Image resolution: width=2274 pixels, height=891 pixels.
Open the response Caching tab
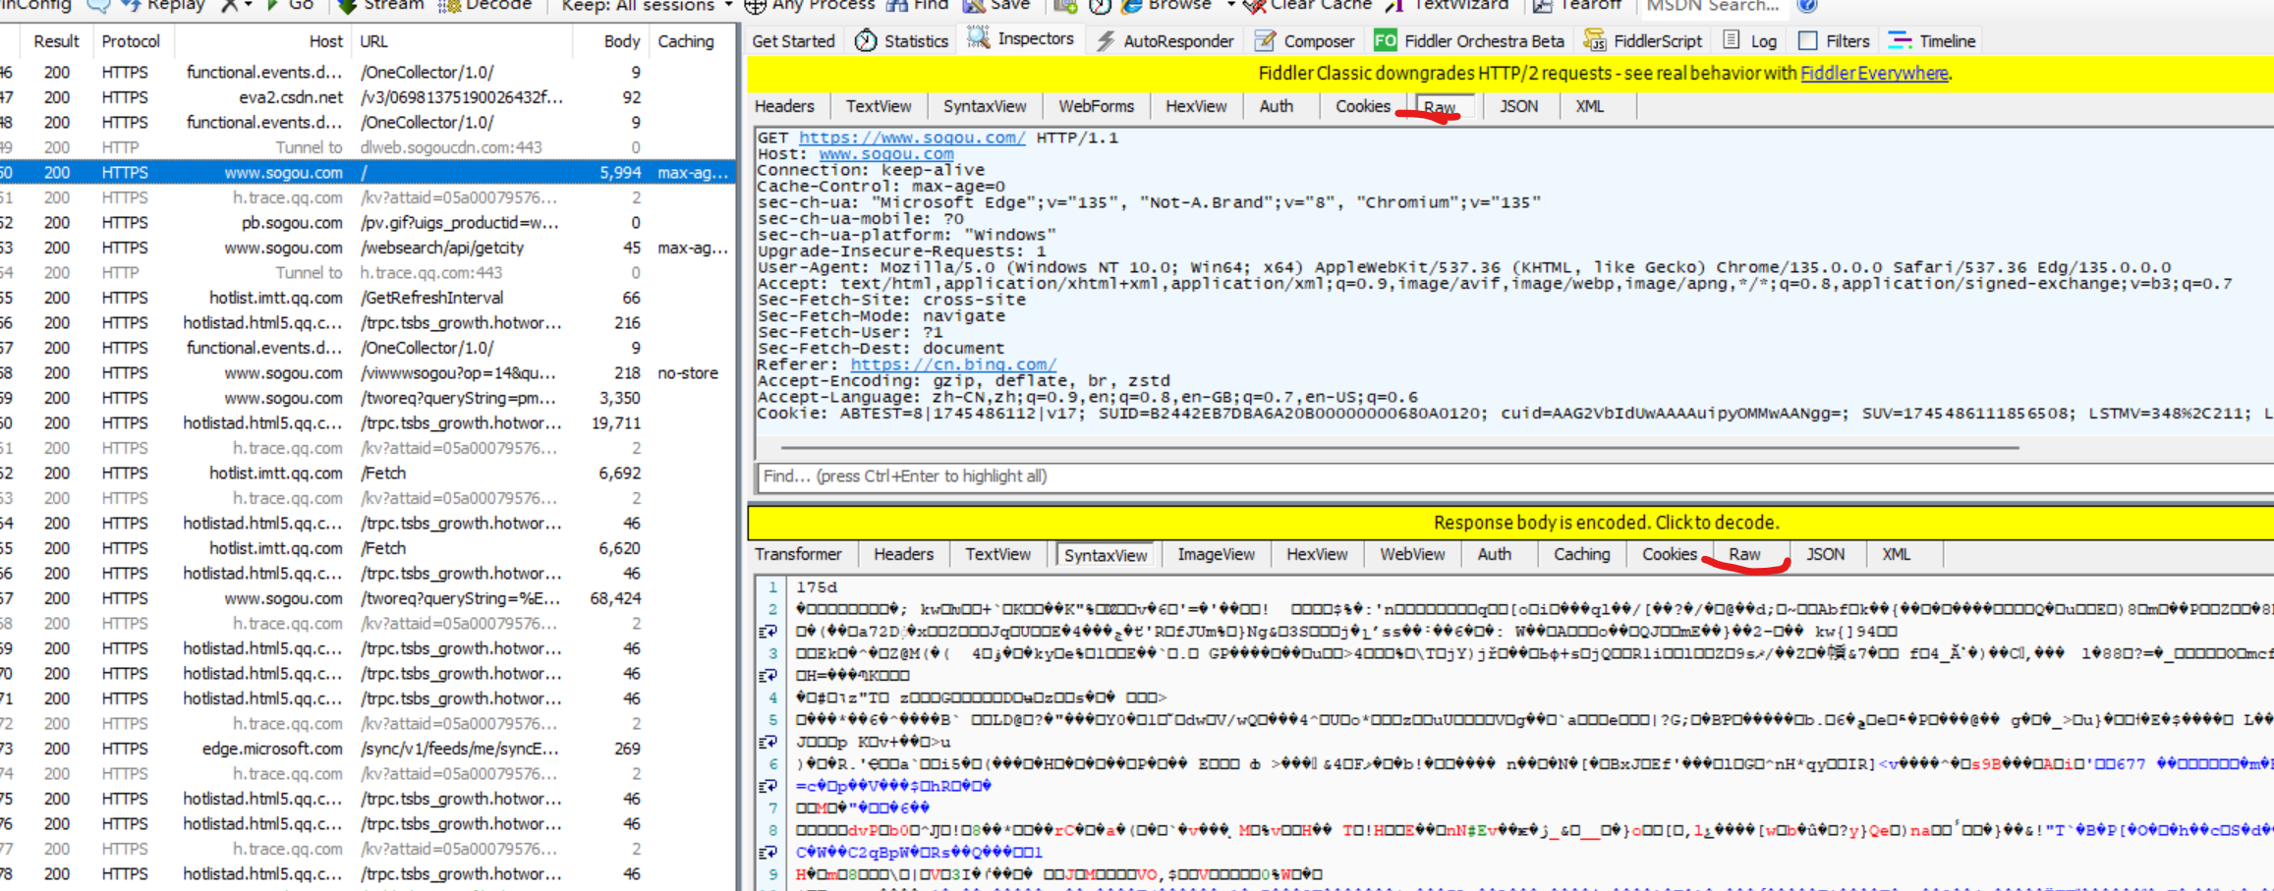[1581, 554]
